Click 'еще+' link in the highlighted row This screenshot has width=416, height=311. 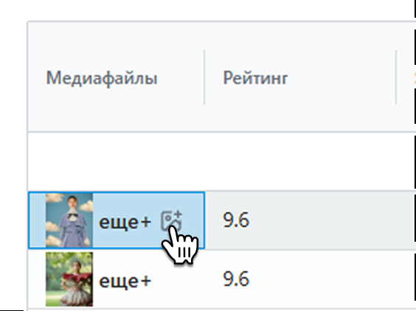coord(125,222)
